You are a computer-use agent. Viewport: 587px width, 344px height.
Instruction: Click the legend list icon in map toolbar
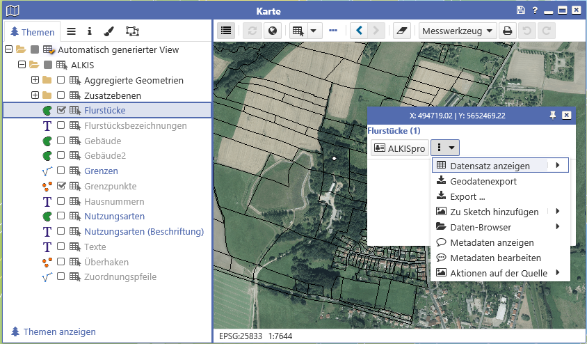pos(226,31)
